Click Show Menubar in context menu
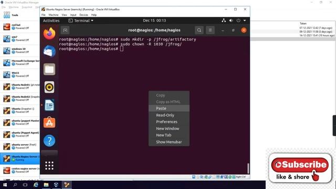 pyautogui.click(x=169, y=142)
